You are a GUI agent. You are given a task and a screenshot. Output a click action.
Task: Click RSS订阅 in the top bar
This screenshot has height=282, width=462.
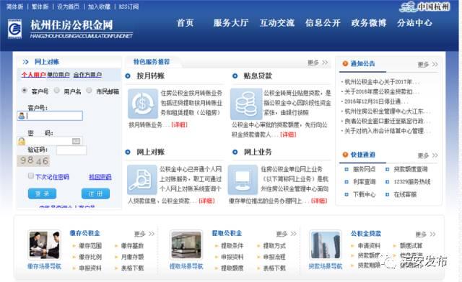click(x=128, y=6)
